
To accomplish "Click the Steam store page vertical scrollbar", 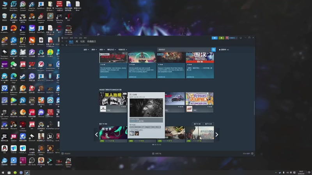I will pos(254,108).
